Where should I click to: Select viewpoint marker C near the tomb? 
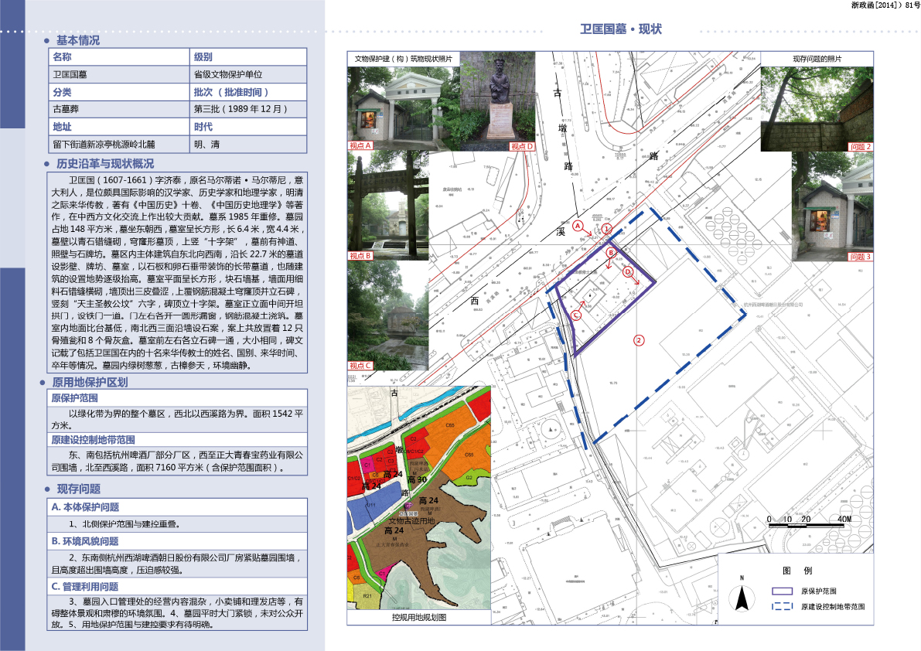(x=576, y=315)
